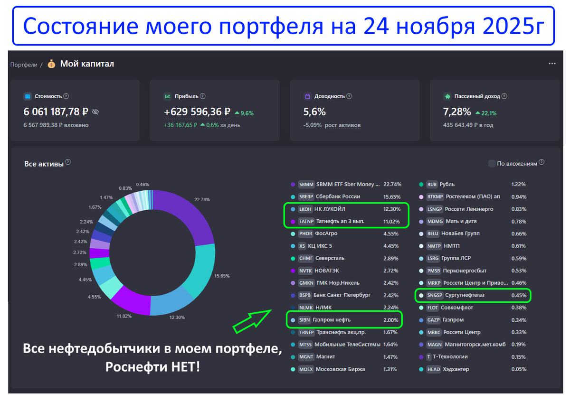Click the Прибыль chart icon
Viewport: 570px width, 402px height.
168,96
